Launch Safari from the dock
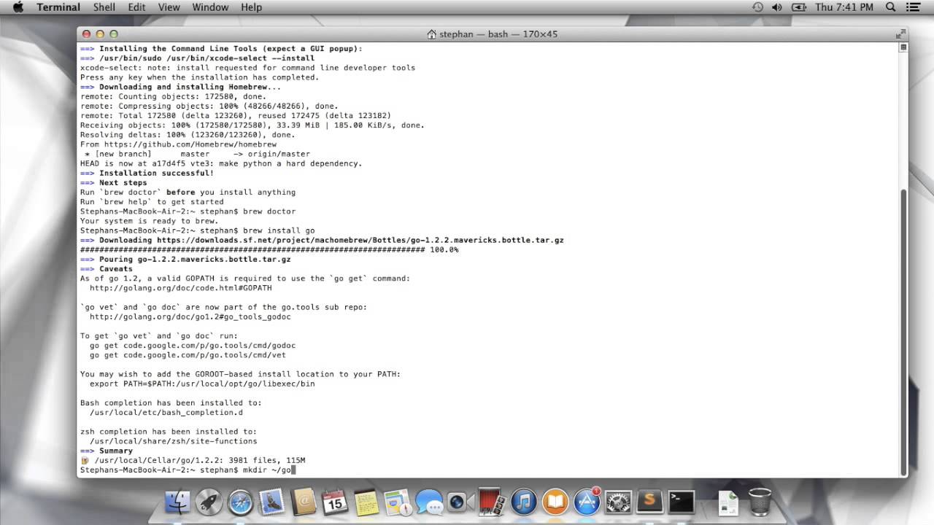 [240, 502]
